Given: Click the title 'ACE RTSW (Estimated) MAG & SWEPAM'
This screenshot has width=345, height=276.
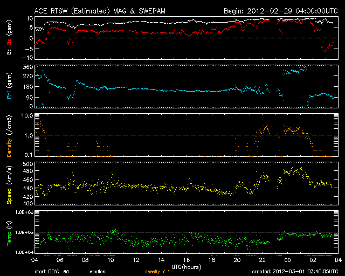Looking at the screenshot, I should (100, 11).
